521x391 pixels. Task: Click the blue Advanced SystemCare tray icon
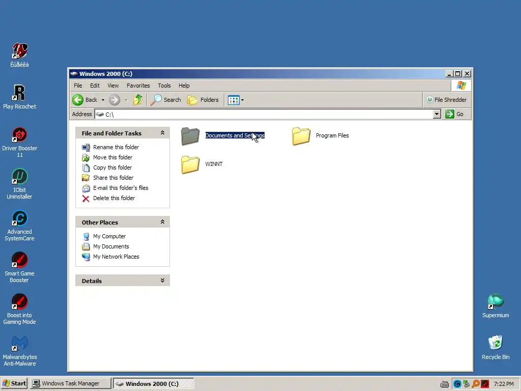457,384
